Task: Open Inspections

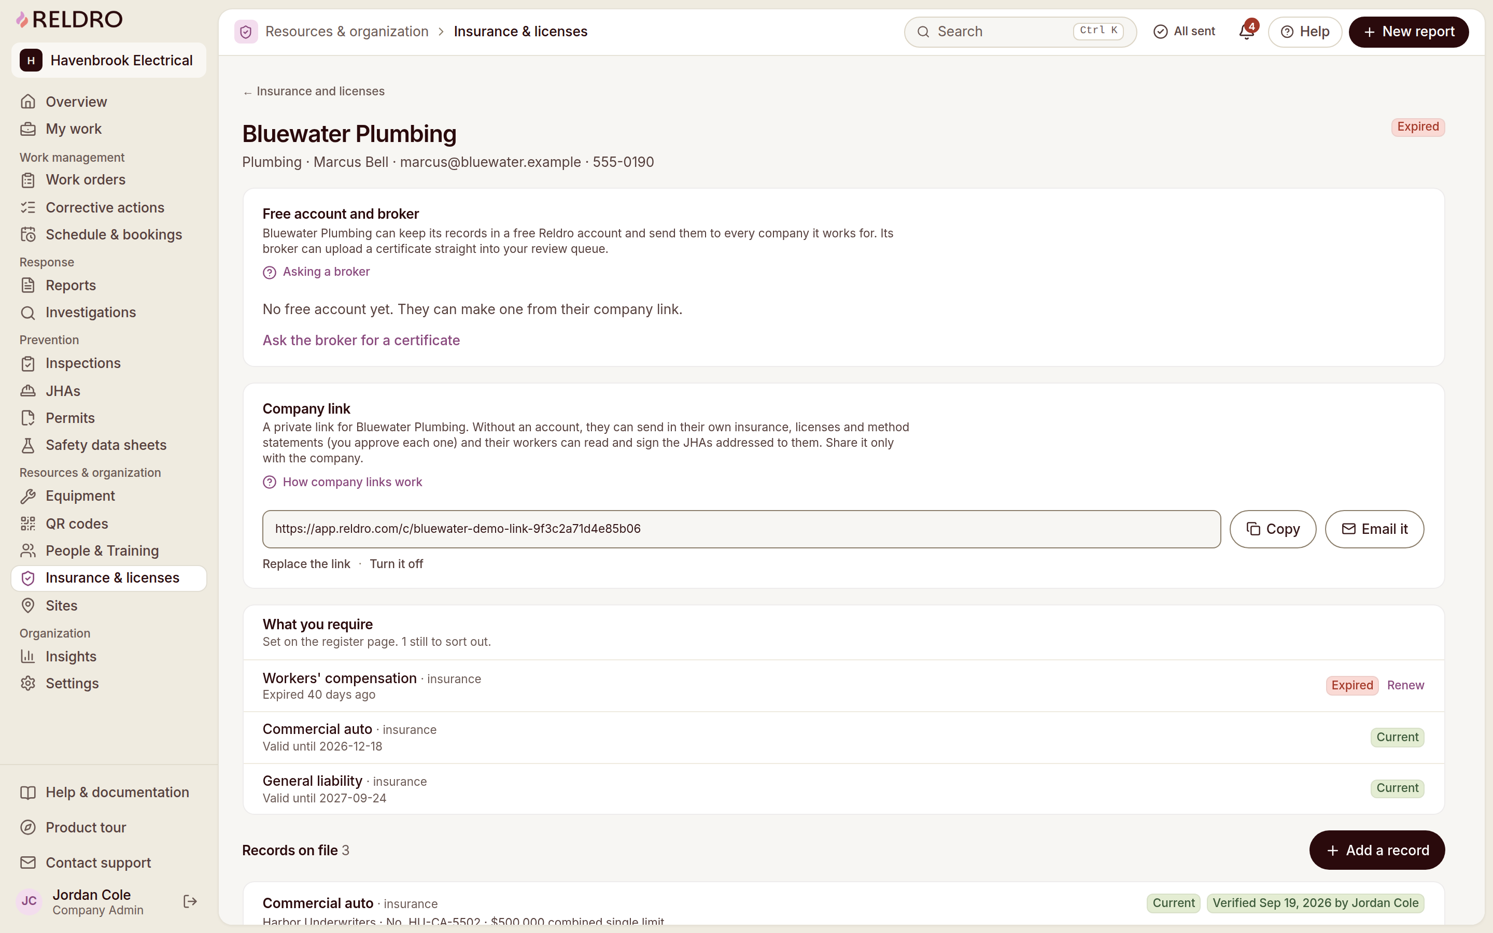Action: 108,363
